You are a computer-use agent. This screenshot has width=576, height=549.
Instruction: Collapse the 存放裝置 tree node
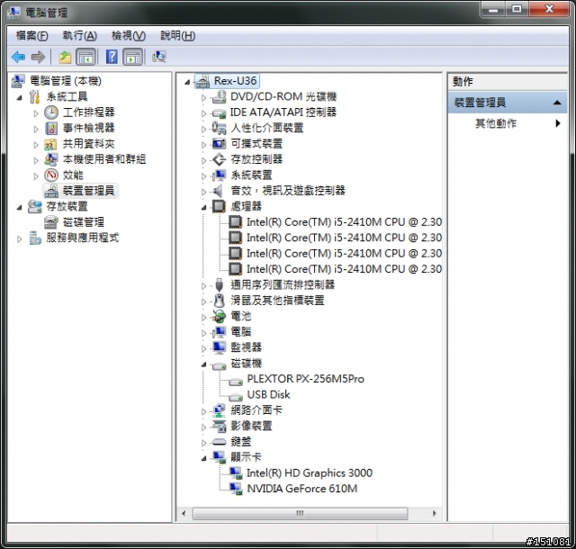[19, 208]
